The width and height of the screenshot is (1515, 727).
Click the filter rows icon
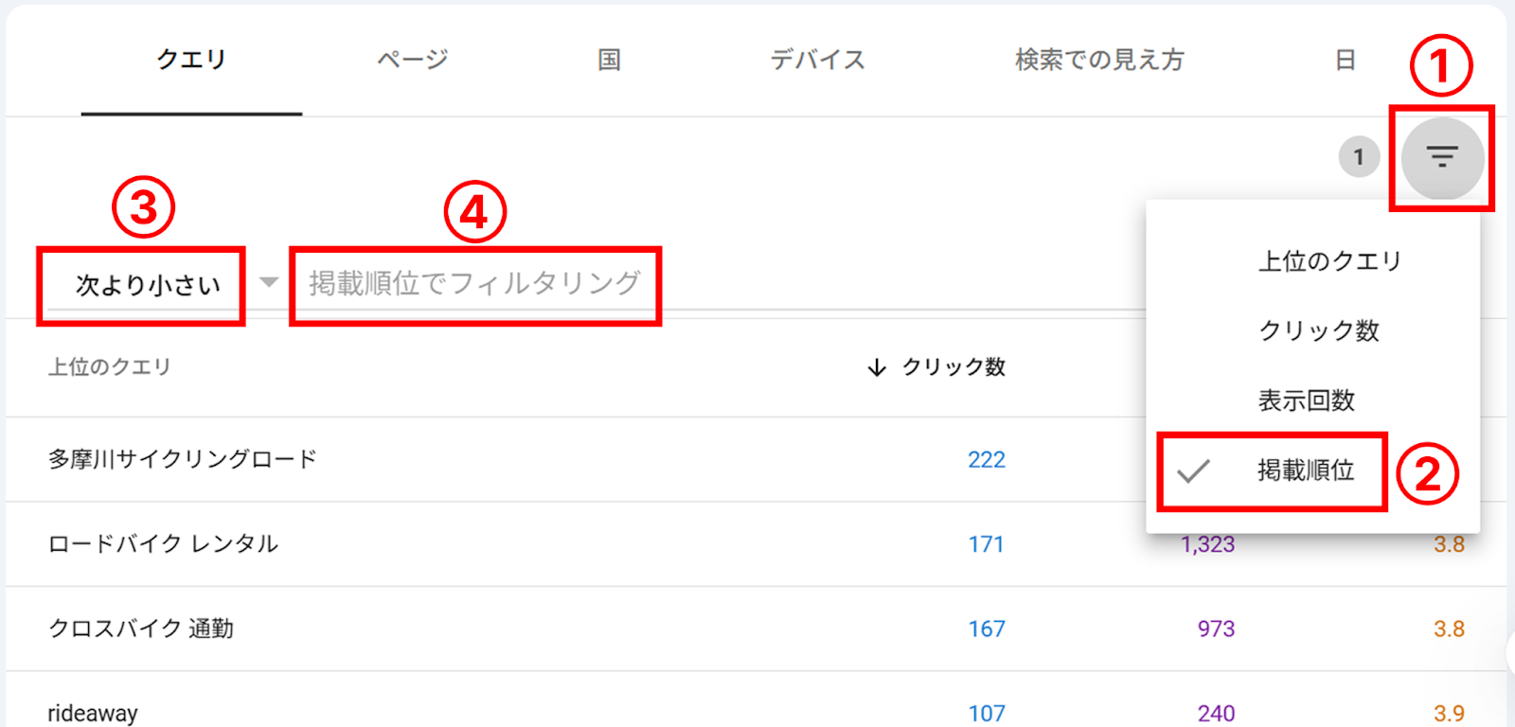click(1441, 157)
